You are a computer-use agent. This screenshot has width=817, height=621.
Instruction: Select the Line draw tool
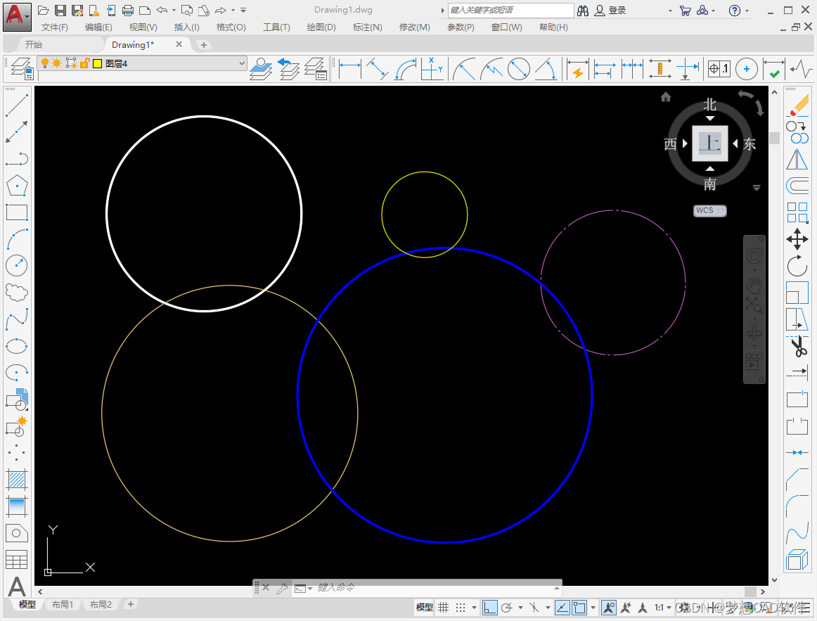[17, 105]
